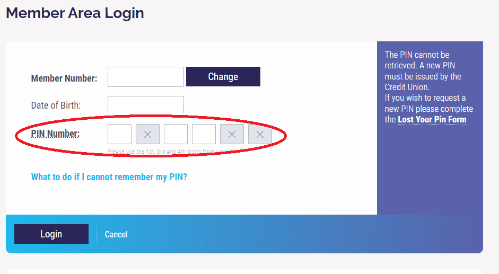
Task: Click the Change button beside Member Number
Action: tap(223, 77)
